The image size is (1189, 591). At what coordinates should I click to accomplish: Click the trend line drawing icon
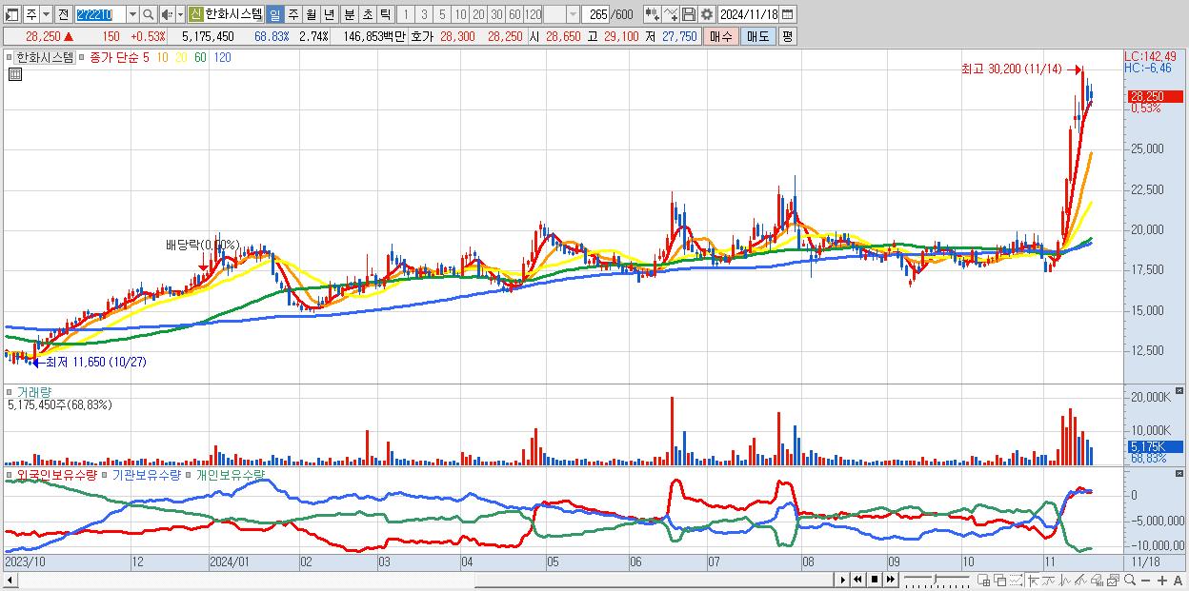(1049, 580)
